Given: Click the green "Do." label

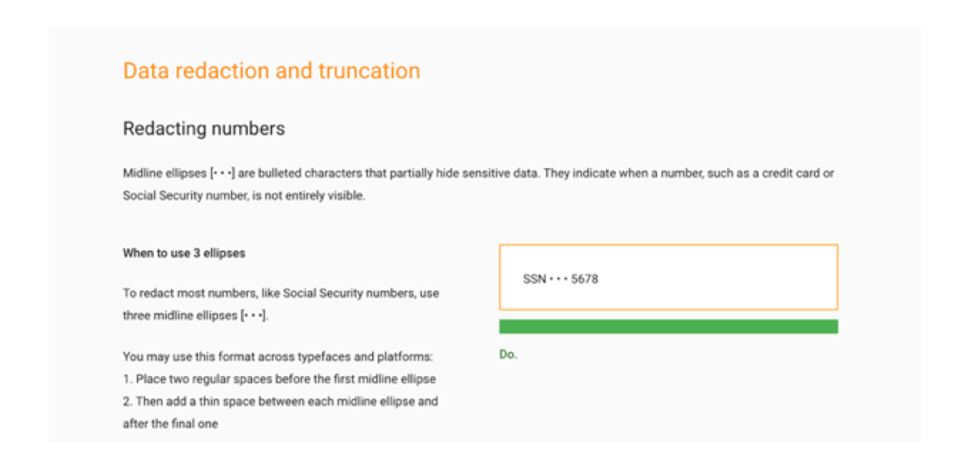Looking at the screenshot, I should pyautogui.click(x=508, y=354).
